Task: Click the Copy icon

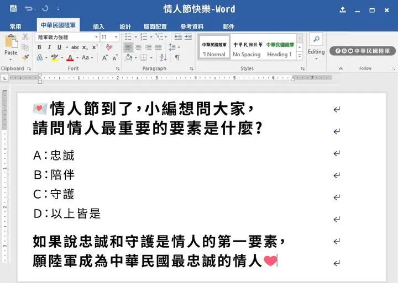Action: 25,47
